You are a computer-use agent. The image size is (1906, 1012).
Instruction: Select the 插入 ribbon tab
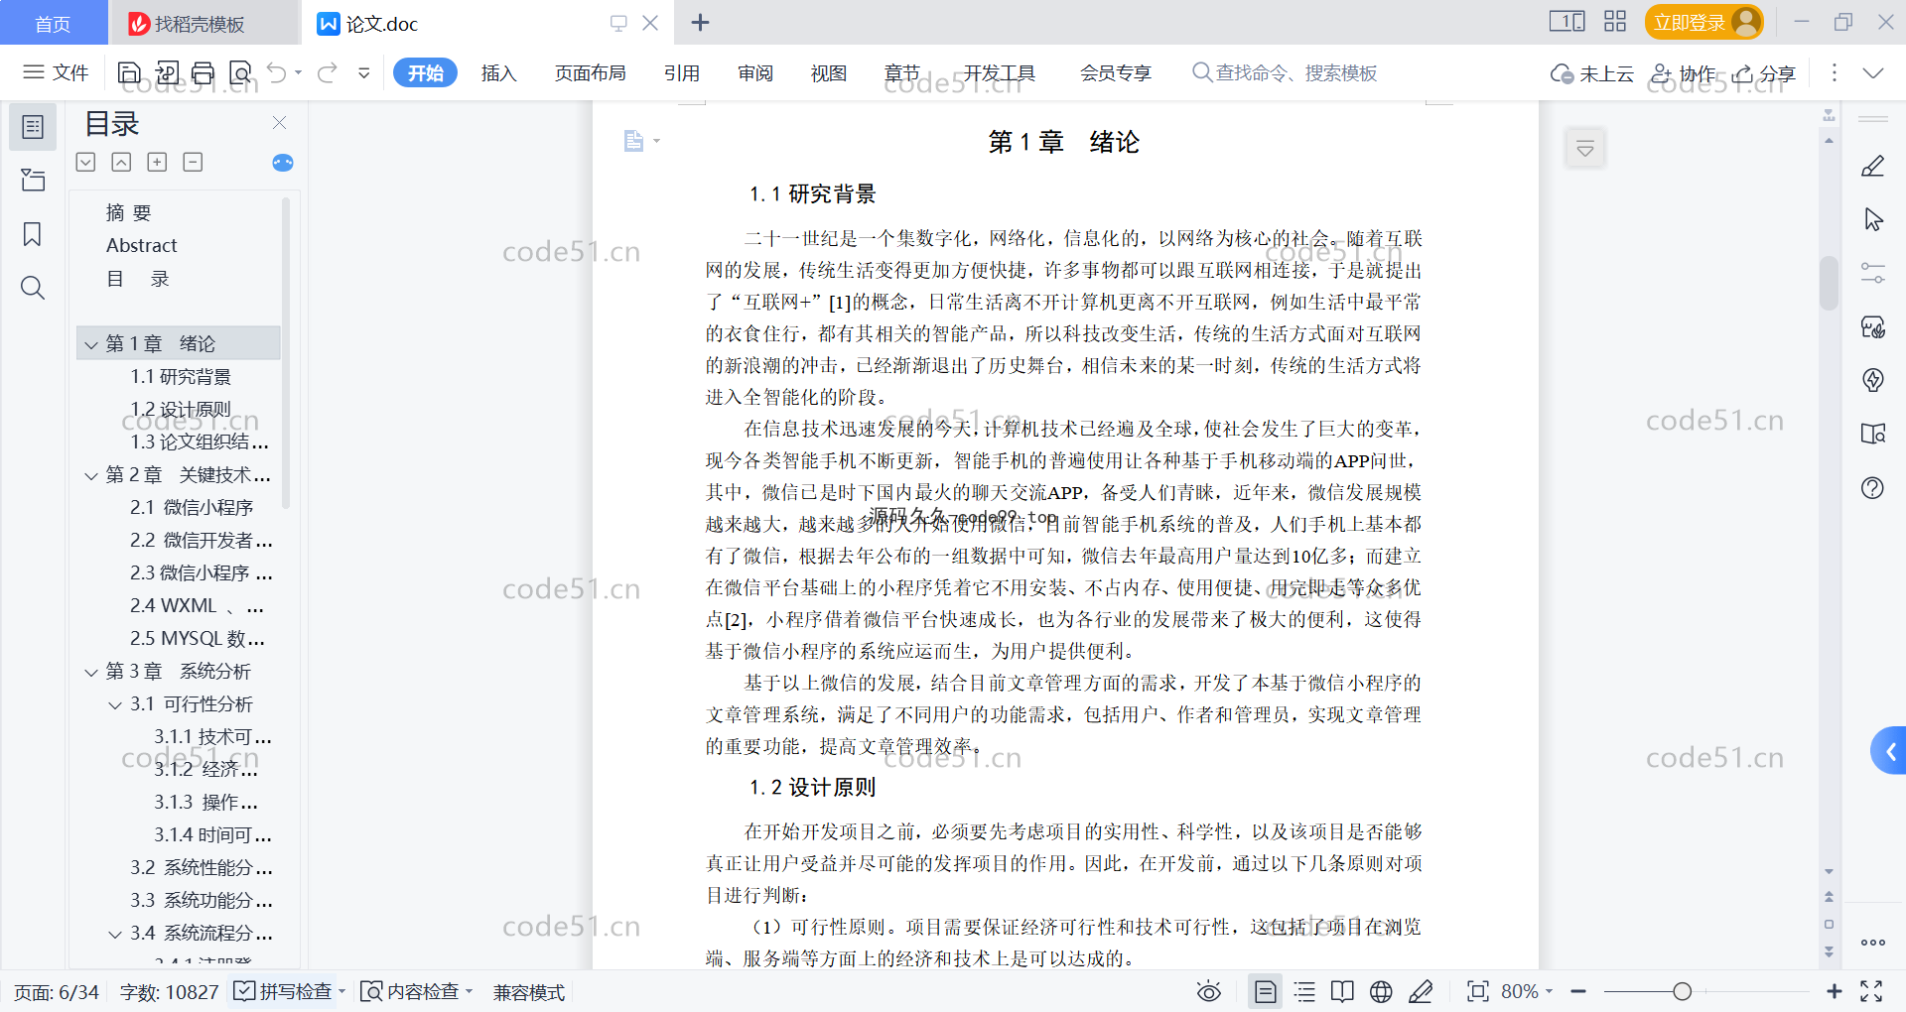tap(498, 72)
